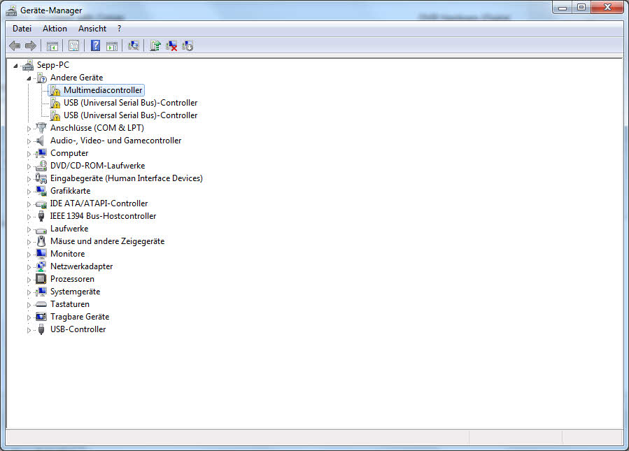629x451 pixels.
Task: Click the Sepp-PC computer icon
Action: click(x=28, y=65)
